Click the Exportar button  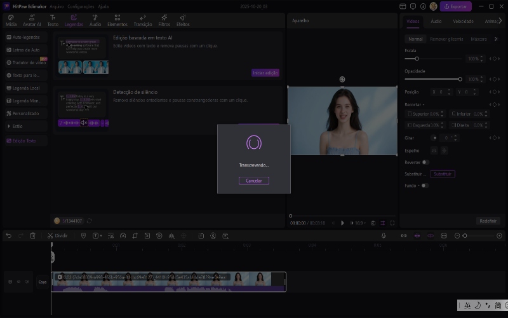click(x=456, y=6)
